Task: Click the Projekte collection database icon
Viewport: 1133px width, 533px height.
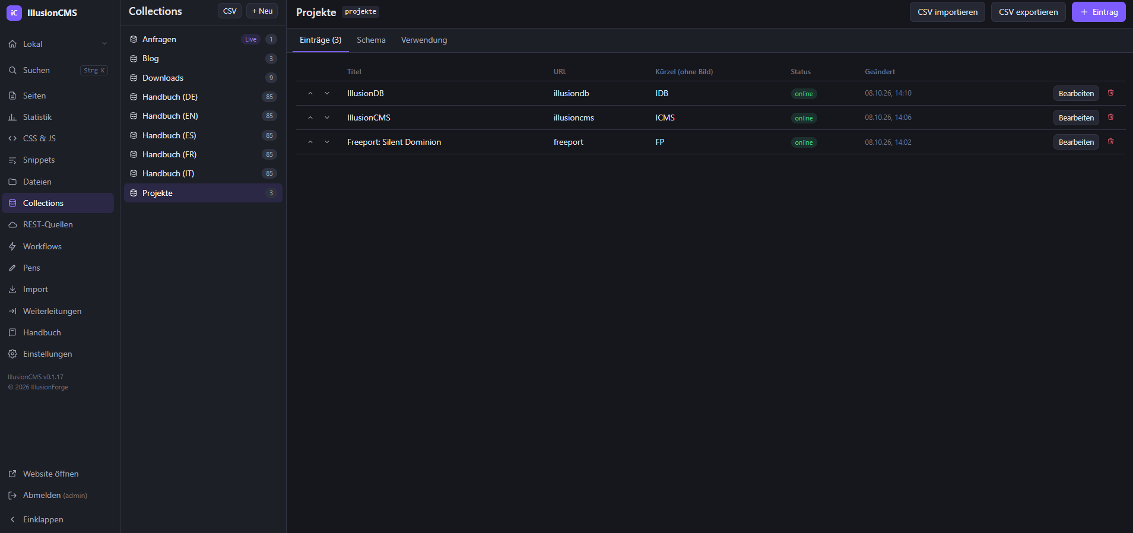Action: [134, 193]
